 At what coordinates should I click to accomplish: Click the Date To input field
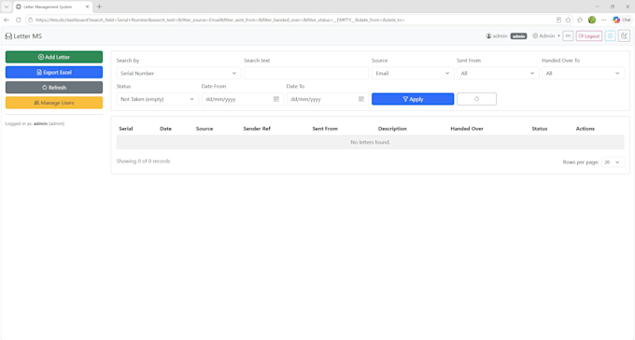click(x=327, y=99)
